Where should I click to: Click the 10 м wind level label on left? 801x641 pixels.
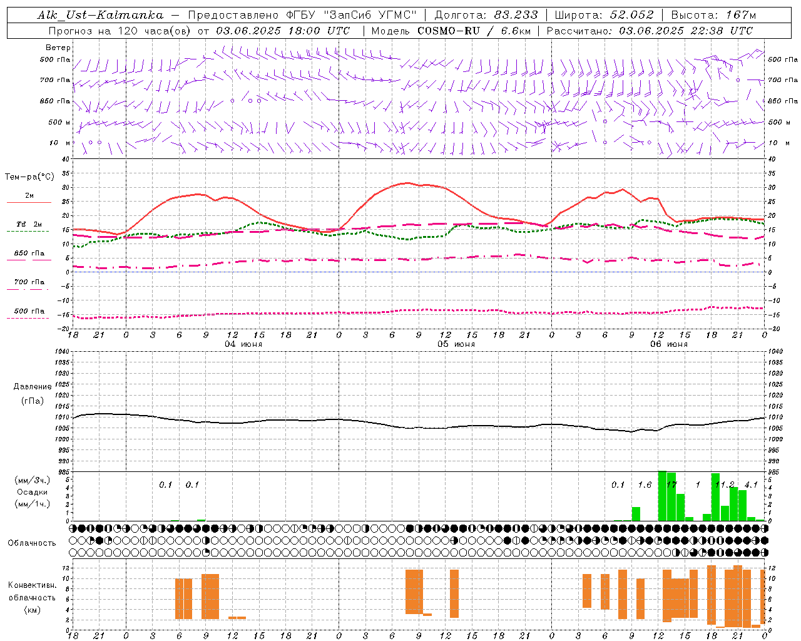click(60, 143)
